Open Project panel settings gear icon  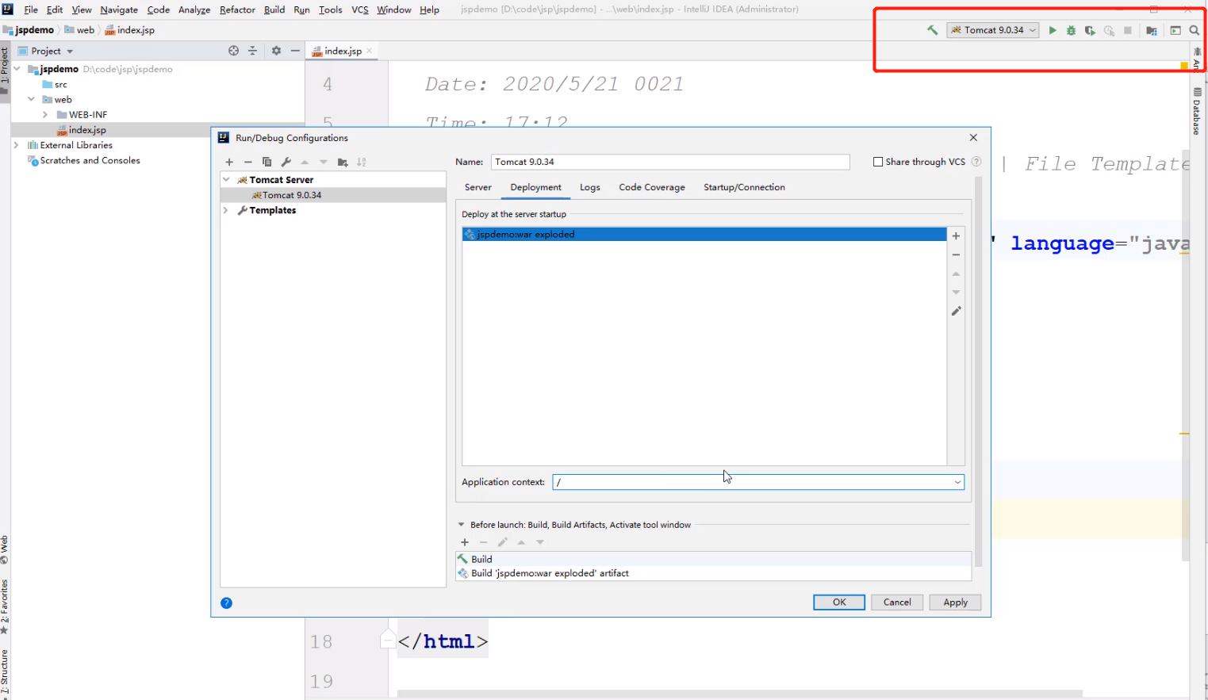[x=276, y=51]
